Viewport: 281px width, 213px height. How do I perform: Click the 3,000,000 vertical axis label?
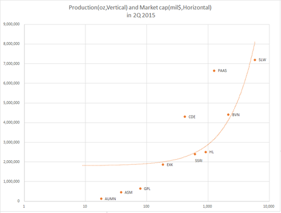click(12, 142)
